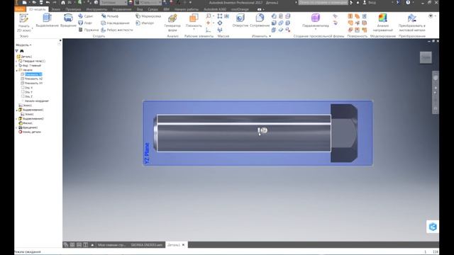
Task: Click the help search input field
Action: pos(323,2)
